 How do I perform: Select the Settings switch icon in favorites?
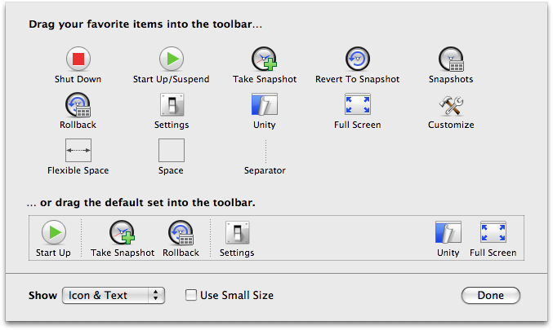click(x=172, y=104)
